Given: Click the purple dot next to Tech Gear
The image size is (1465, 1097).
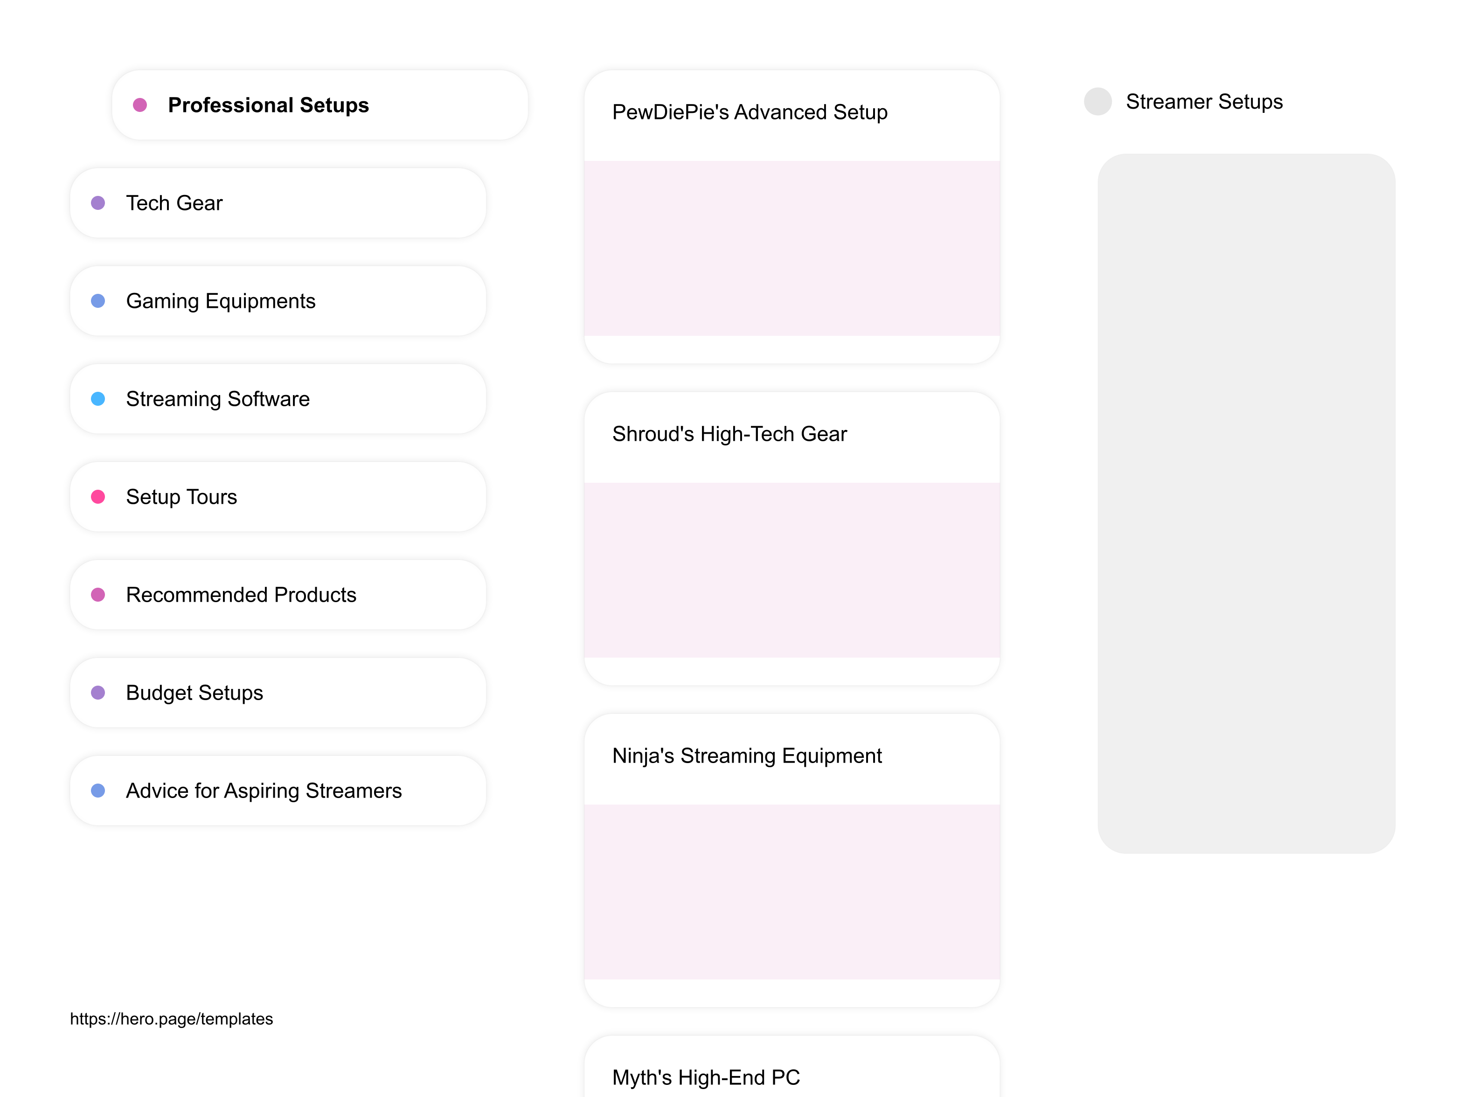Looking at the screenshot, I should point(99,203).
